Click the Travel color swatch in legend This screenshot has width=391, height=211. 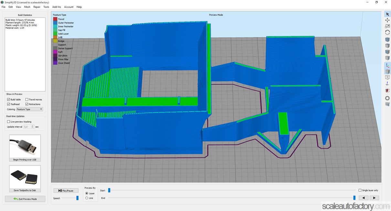55,19
